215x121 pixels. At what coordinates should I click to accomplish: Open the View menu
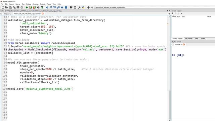(x=54, y=4)
